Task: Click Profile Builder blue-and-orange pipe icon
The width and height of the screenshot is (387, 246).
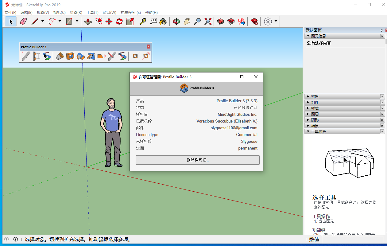Action: tap(81, 56)
